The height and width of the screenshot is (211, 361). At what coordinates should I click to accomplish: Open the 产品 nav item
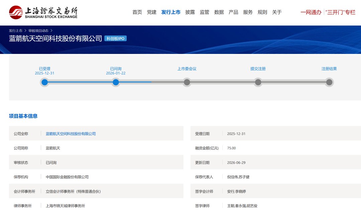233,12
